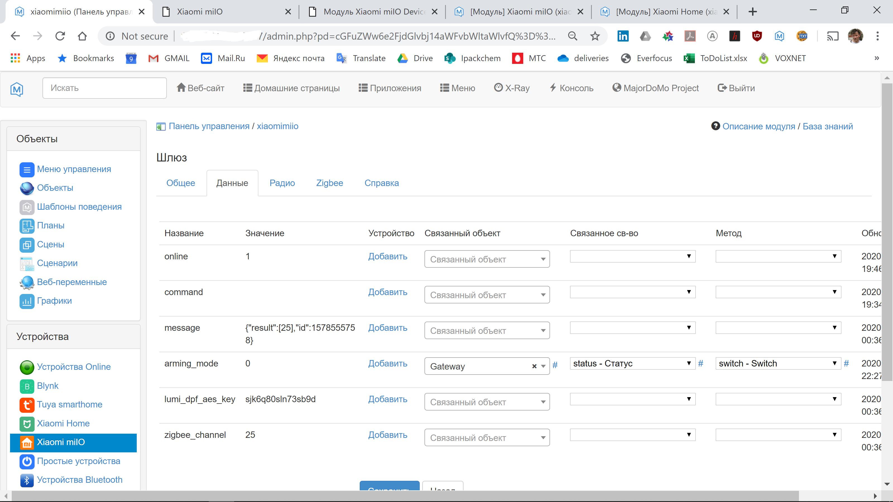Open the linked object dropdown for online row
Viewport: 893px width, 502px height.
point(487,259)
